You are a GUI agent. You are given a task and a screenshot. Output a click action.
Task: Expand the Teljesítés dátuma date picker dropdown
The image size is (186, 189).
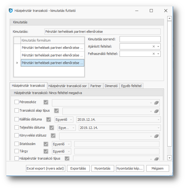pyautogui.click(x=159, y=128)
